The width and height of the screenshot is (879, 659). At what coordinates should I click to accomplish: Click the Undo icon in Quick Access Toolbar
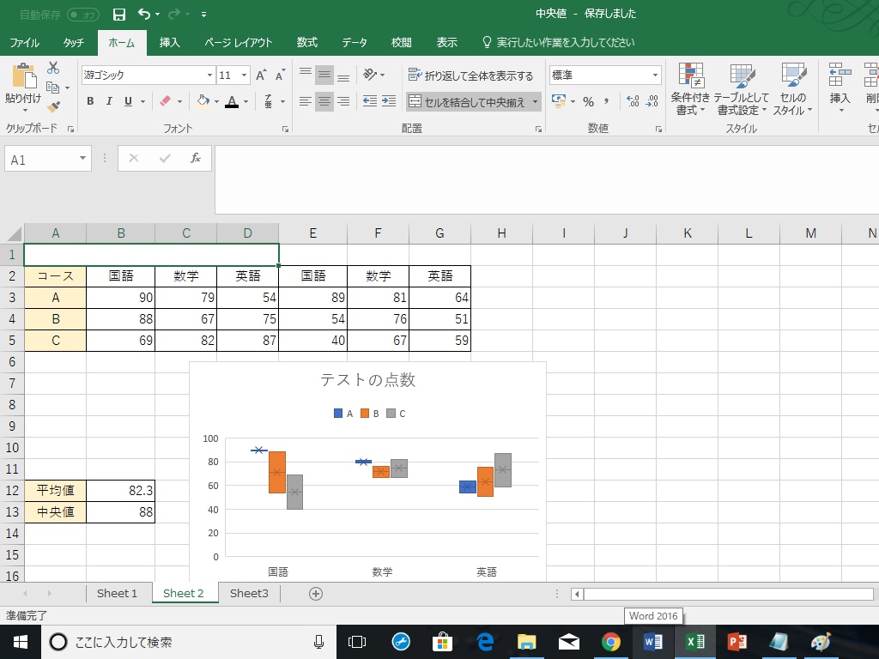[x=142, y=12]
